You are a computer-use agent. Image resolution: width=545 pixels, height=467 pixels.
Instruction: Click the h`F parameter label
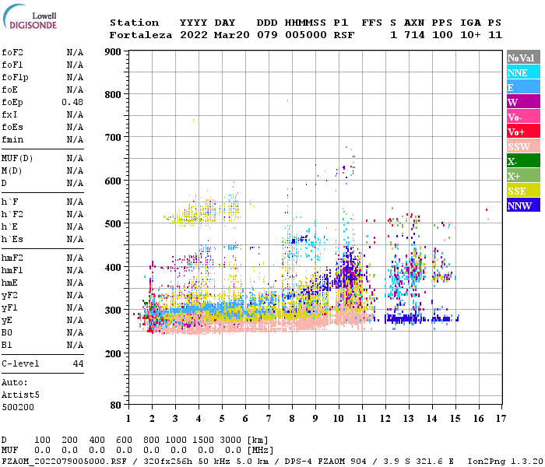(9, 202)
